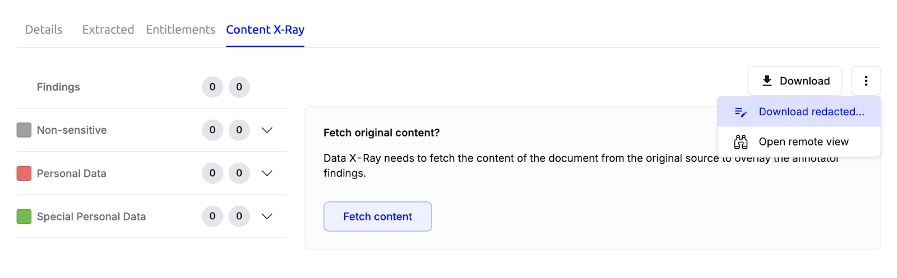Screen dimensions: 897x278
Task: Expand the Special Personal Data row
Action: pos(267,216)
